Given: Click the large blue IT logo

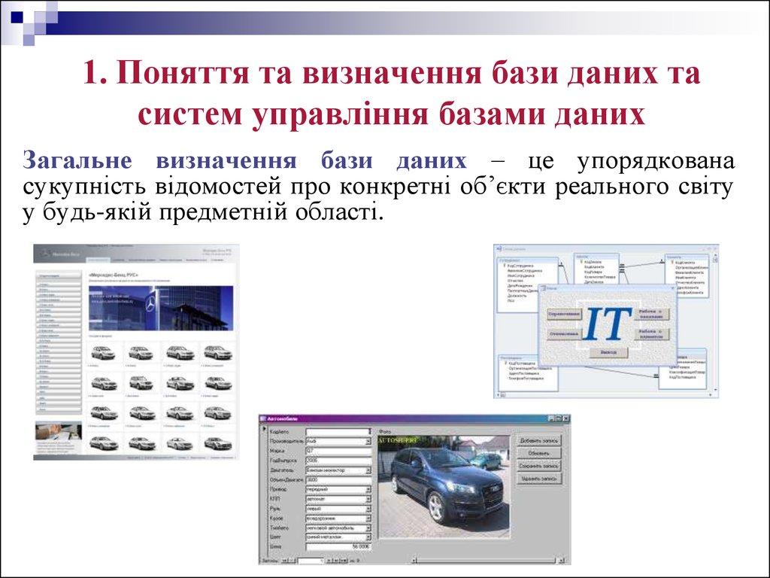Looking at the screenshot, I should coord(608,324).
